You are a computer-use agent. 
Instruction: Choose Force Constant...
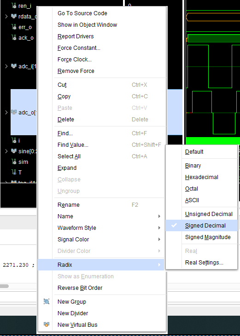(101, 48)
